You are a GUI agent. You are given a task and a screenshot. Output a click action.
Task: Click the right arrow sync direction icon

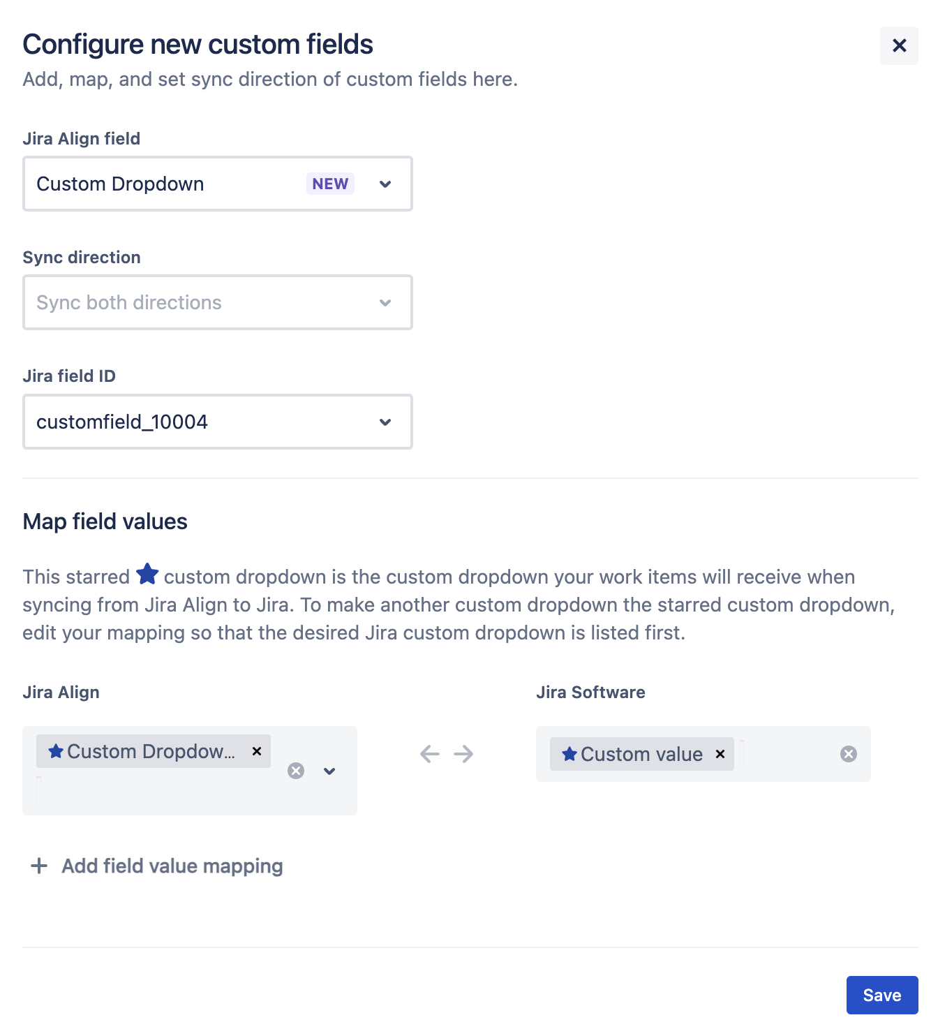(x=463, y=754)
